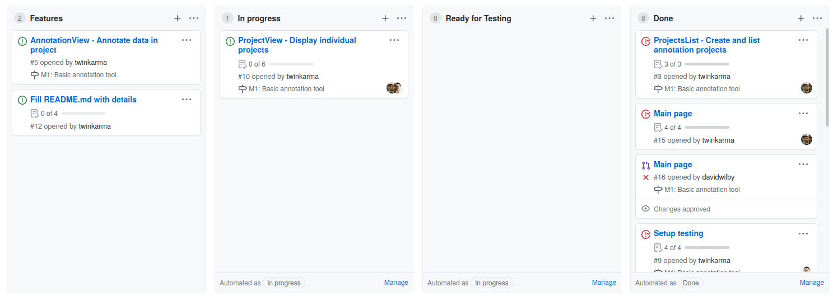Open In progress column ellipsis menu
This screenshot has height=296, width=833.
pos(402,18)
